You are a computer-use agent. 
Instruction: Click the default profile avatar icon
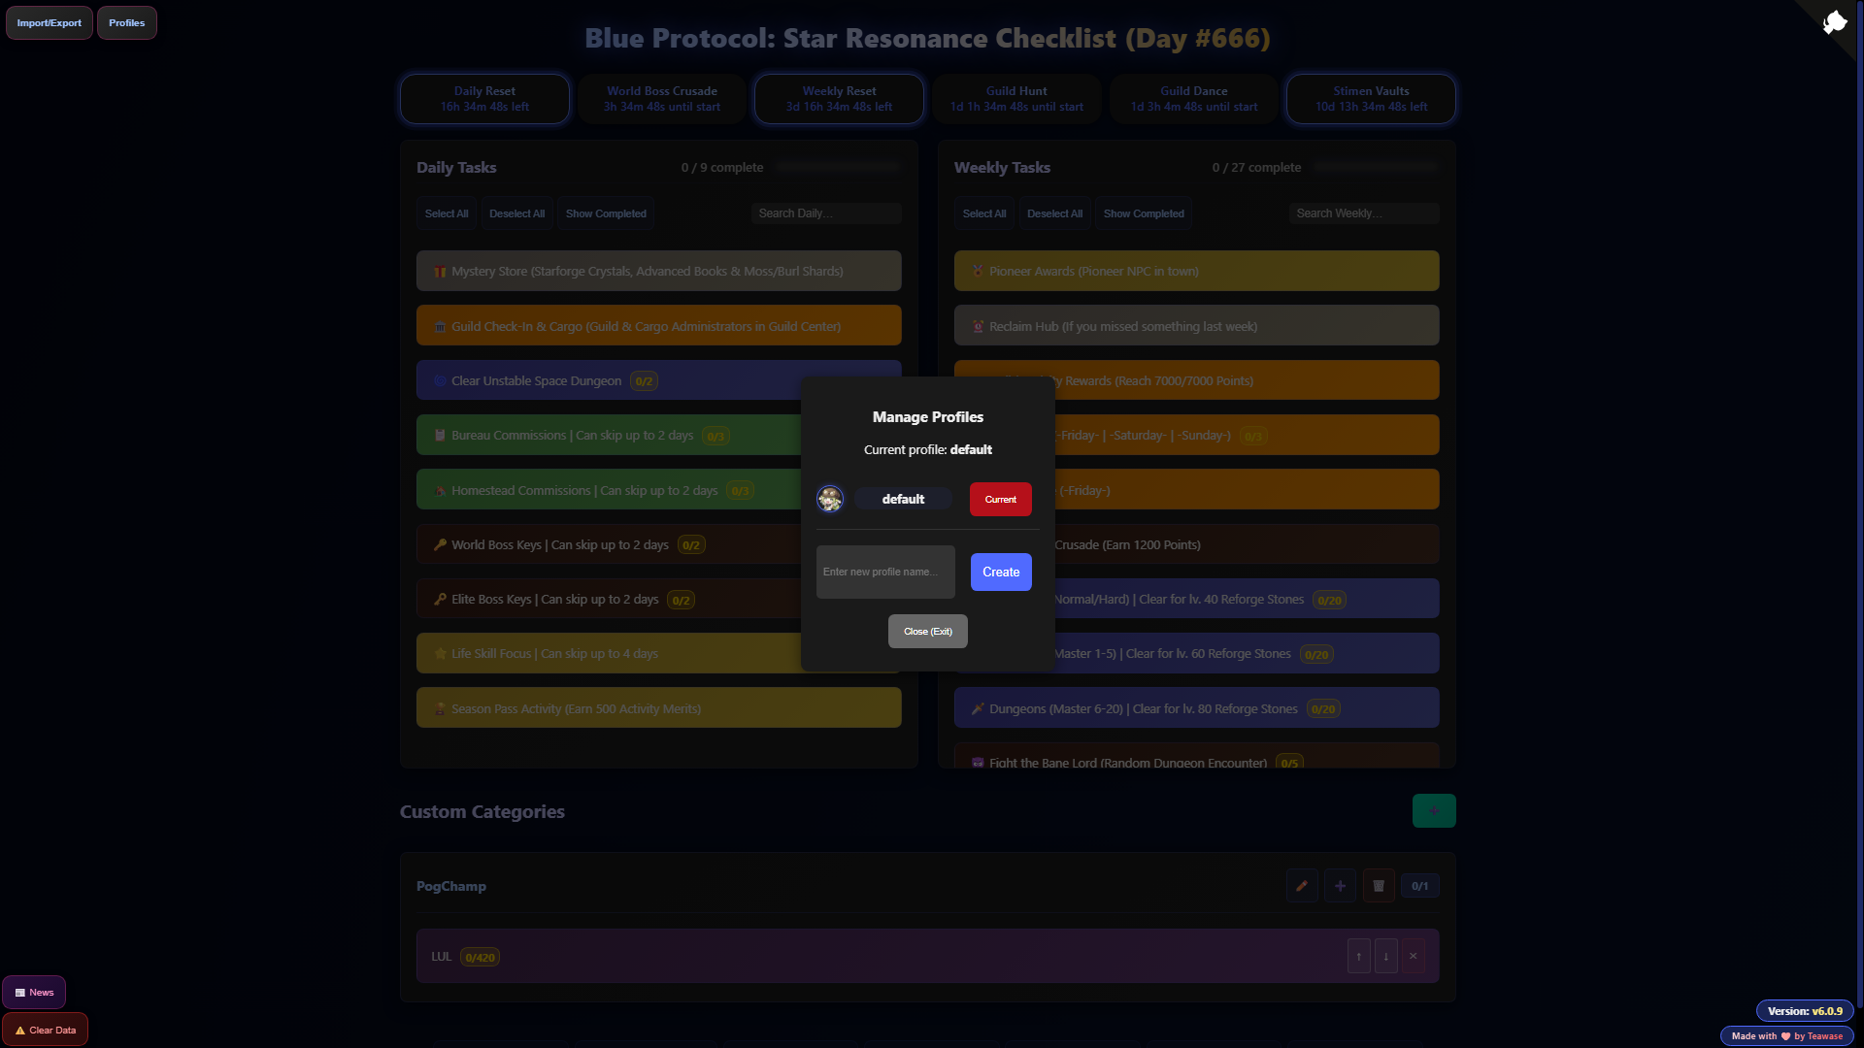[x=830, y=499]
